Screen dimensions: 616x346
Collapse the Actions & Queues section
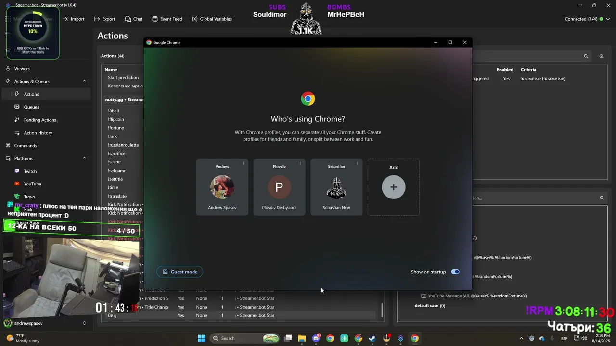84,81
